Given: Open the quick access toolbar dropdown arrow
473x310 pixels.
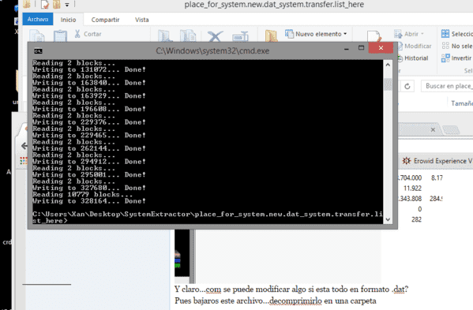Looking at the screenshot, I should (67, 5).
